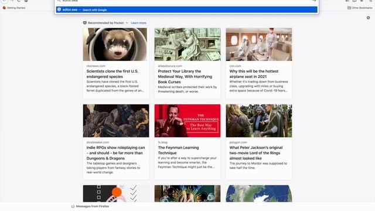This screenshot has height=211, width=375.
Task: Click the search engine icon in suggestion row
Action: click(x=59, y=9)
